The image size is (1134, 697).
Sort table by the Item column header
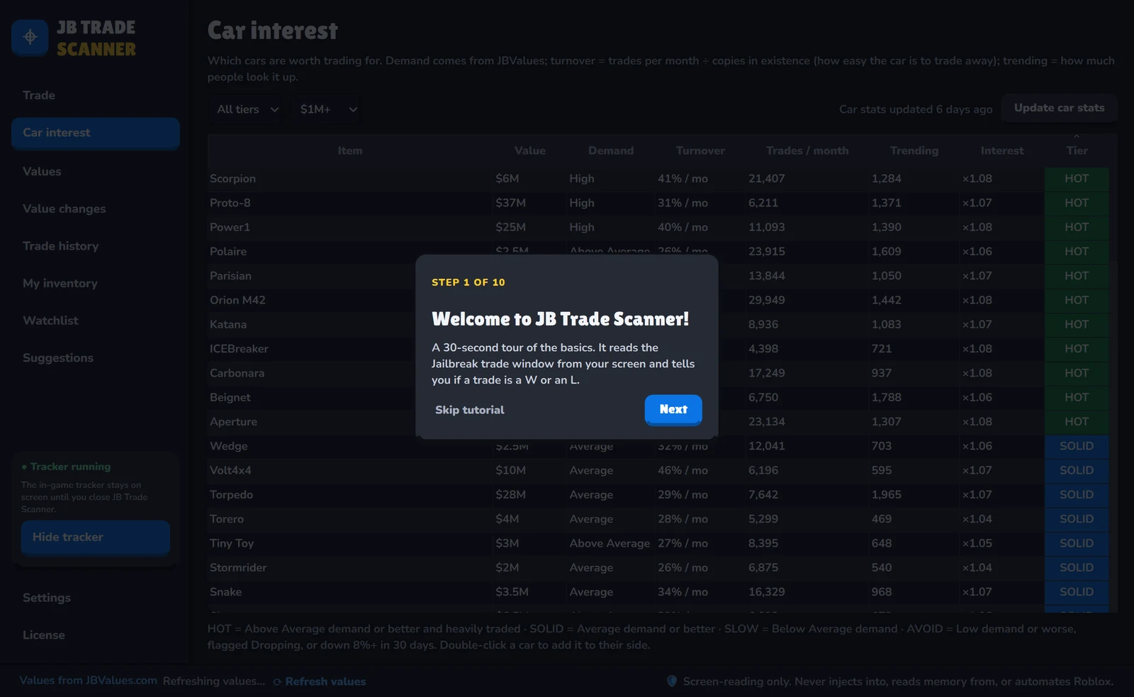(350, 150)
